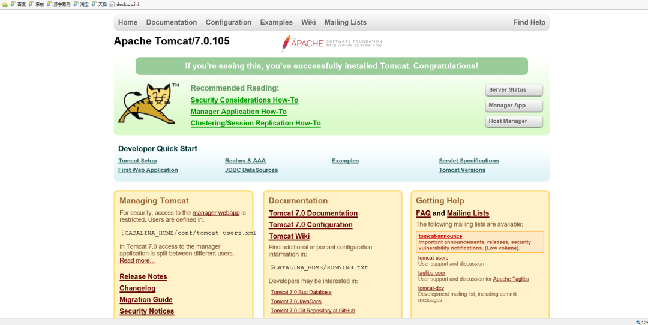Image resolution: width=648 pixels, height=325 pixels.
Task: Open the 百度 favorites bookmark
Action: coord(18,5)
